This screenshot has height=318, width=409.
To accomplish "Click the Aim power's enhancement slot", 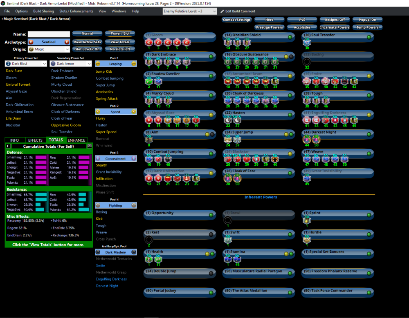I will pyautogui.click(x=149, y=140).
